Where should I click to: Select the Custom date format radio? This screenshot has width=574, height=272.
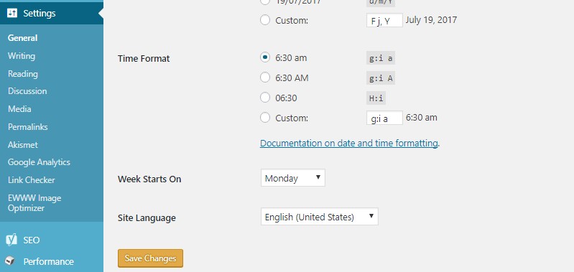coord(265,20)
